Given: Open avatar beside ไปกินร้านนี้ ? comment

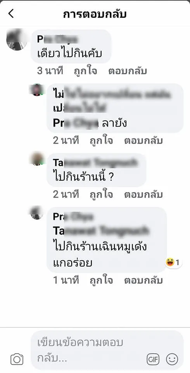Looking at the screenshot, I should (x=38, y=159).
